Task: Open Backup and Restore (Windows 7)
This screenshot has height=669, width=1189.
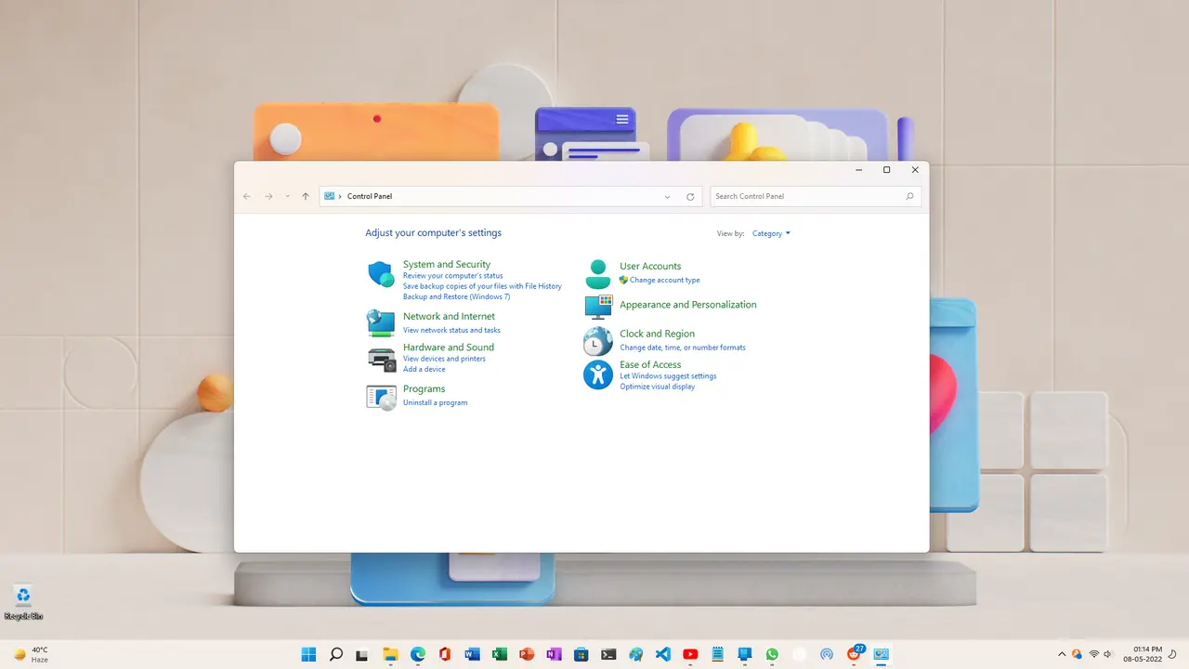Action: click(x=456, y=297)
